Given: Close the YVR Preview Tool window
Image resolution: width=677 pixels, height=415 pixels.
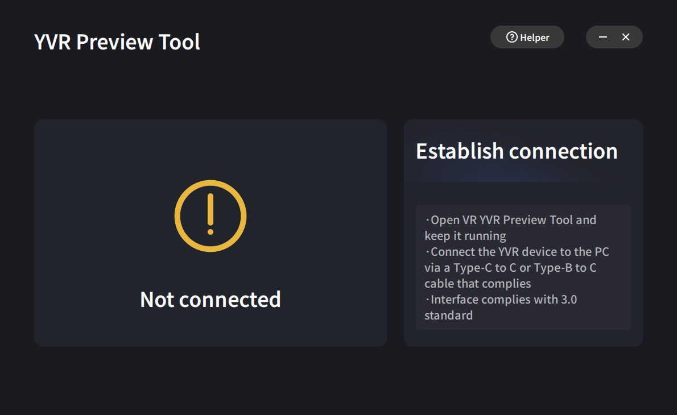Looking at the screenshot, I should click(626, 36).
